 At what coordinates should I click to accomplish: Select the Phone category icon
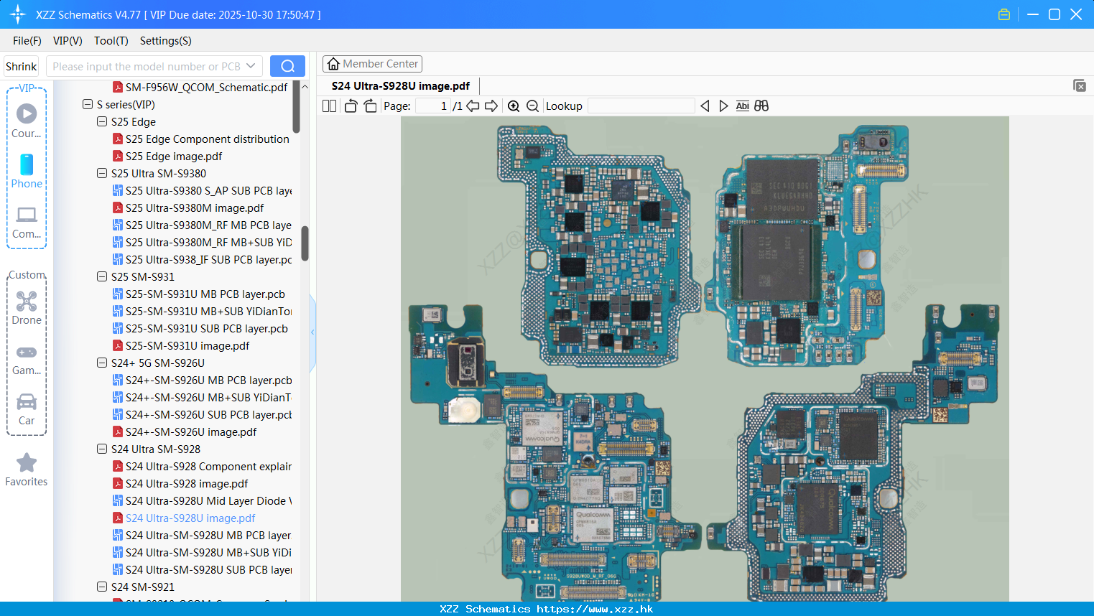pos(27,164)
